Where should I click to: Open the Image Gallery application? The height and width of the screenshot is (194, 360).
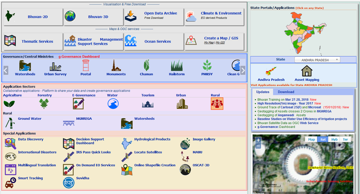(x=204, y=139)
